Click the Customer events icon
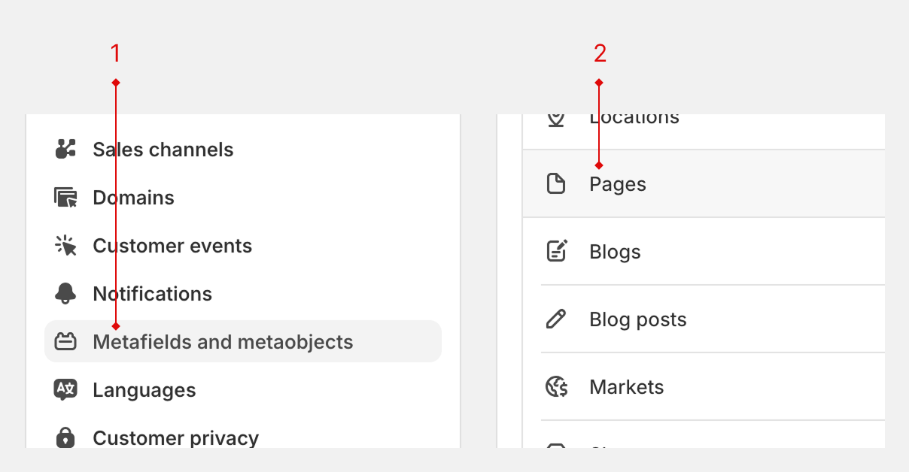Viewport: 909px width, 472px height. pyautogui.click(x=66, y=246)
